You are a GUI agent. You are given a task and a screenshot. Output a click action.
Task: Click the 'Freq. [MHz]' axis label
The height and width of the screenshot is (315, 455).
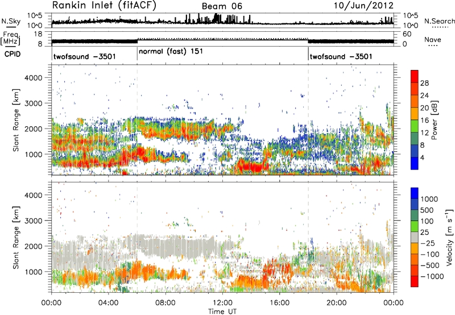(x=10, y=39)
